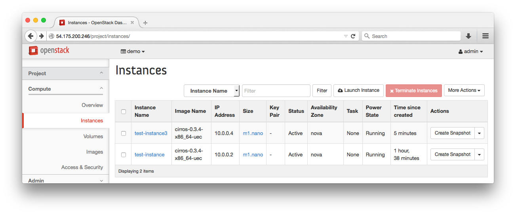
Task: Open a new browser tab with plus icon
Action: click(145, 23)
